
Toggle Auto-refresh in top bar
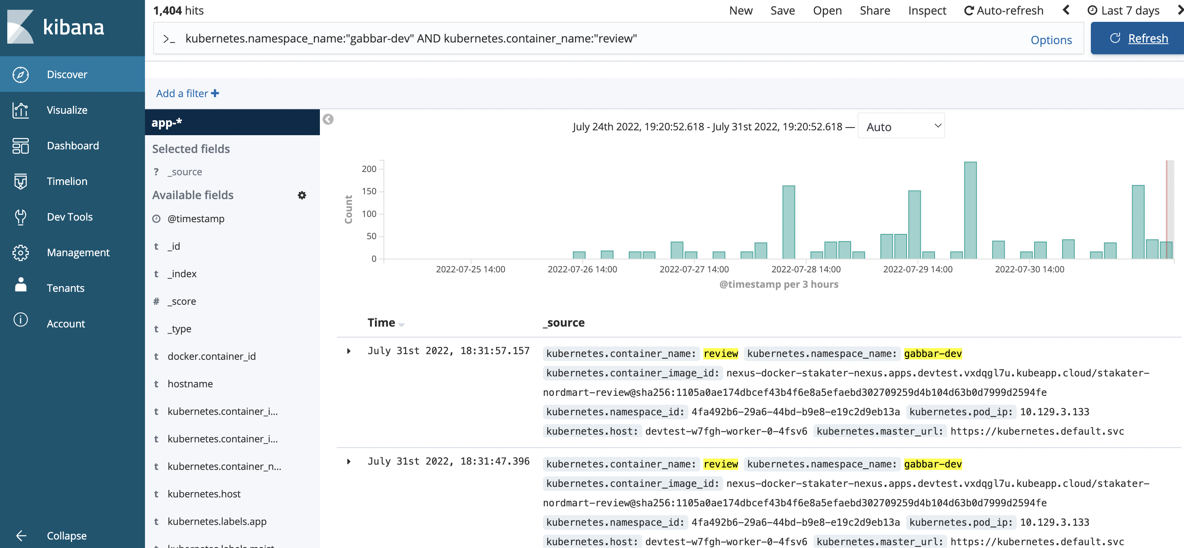click(1003, 11)
